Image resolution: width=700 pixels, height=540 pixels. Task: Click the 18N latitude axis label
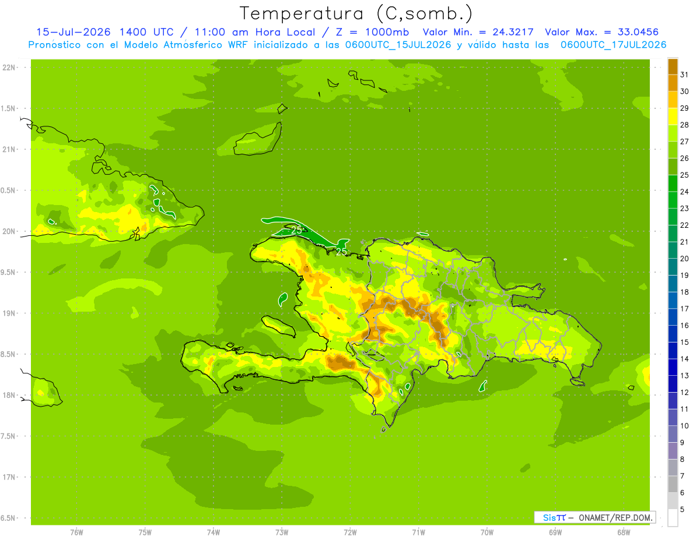(x=8, y=396)
